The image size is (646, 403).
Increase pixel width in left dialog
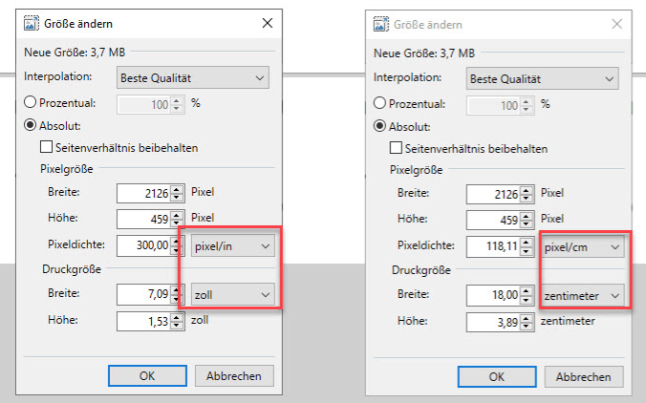177,190
